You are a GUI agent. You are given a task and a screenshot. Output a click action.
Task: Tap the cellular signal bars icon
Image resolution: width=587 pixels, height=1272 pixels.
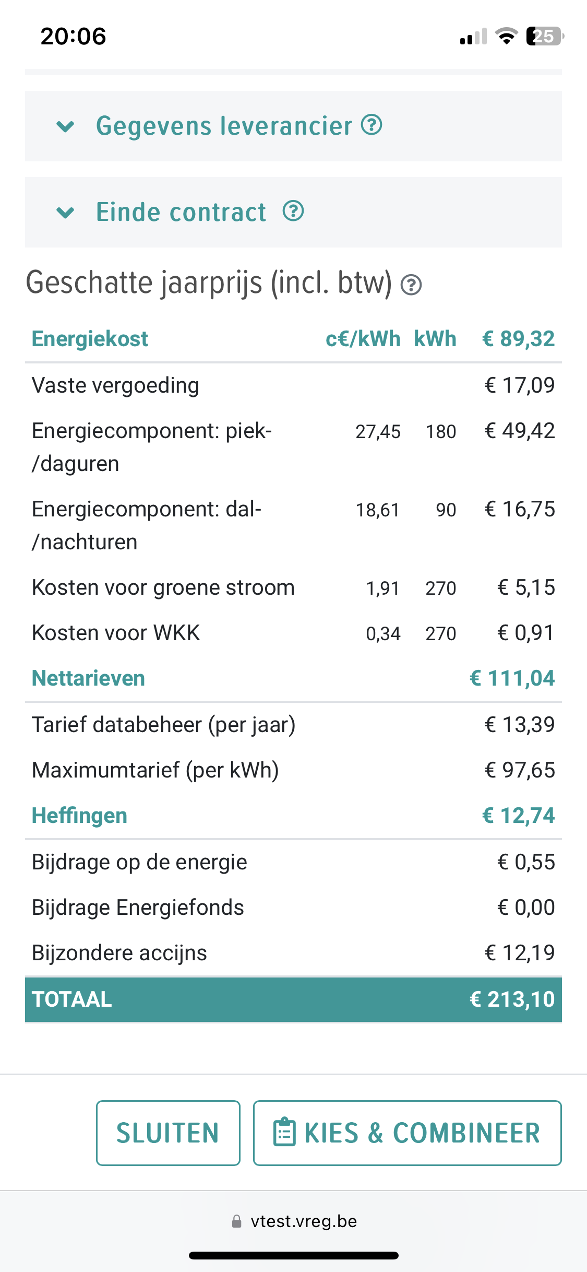point(473,37)
